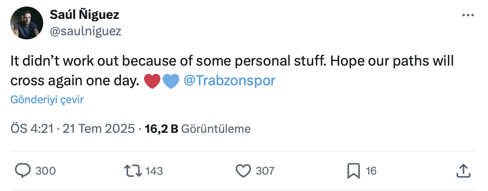Click the 21 Tem 2025 date
488x191 pixels.
point(98,129)
